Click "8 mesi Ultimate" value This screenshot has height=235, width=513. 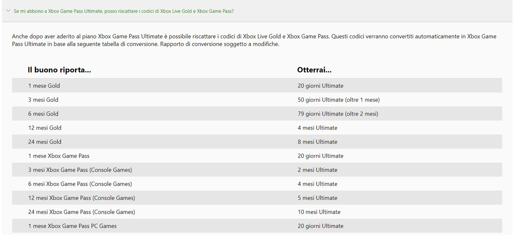[317, 142]
